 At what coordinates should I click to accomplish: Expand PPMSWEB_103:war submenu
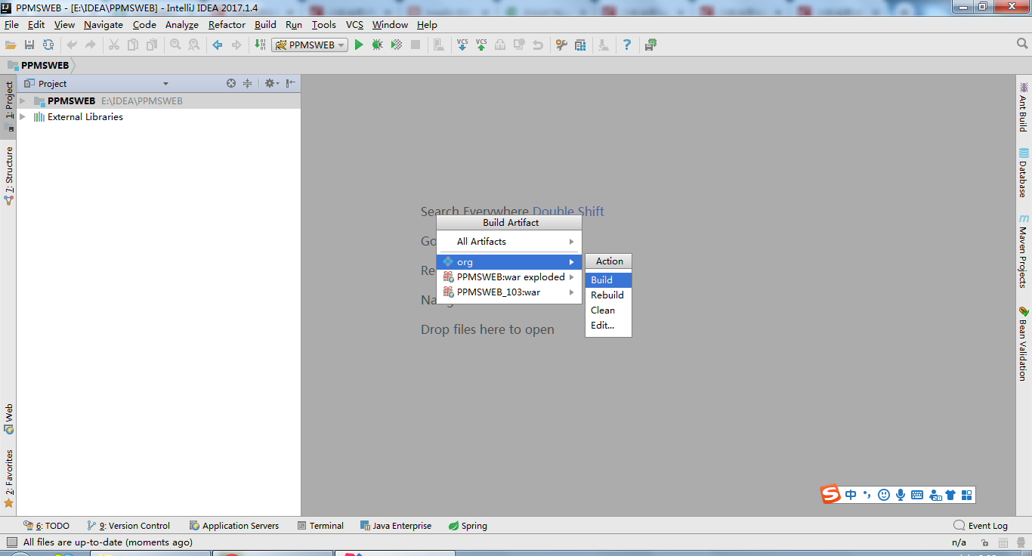509,292
